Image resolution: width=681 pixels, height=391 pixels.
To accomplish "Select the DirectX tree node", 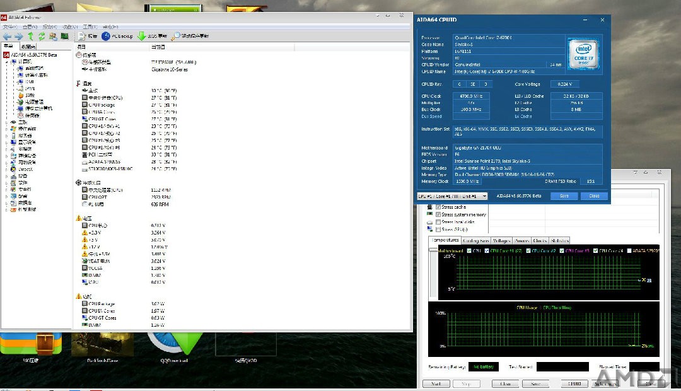I will 21,169.
